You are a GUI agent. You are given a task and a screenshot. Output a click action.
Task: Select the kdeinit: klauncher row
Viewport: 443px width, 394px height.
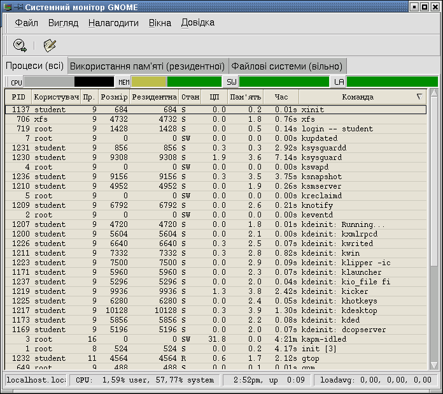pos(216,272)
